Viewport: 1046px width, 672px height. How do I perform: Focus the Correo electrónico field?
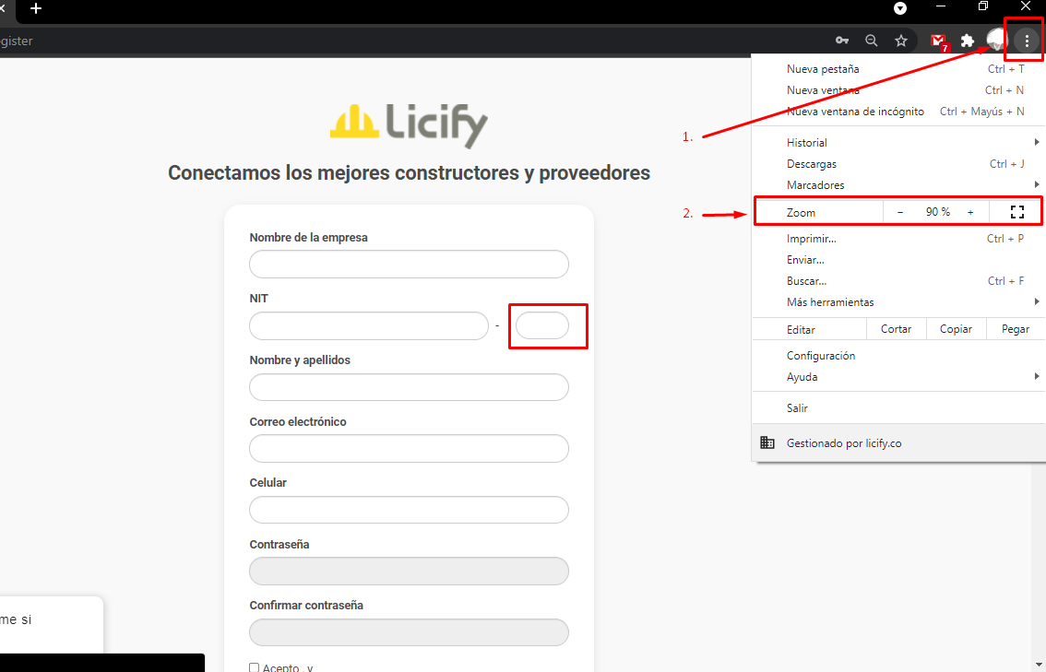[x=409, y=449]
